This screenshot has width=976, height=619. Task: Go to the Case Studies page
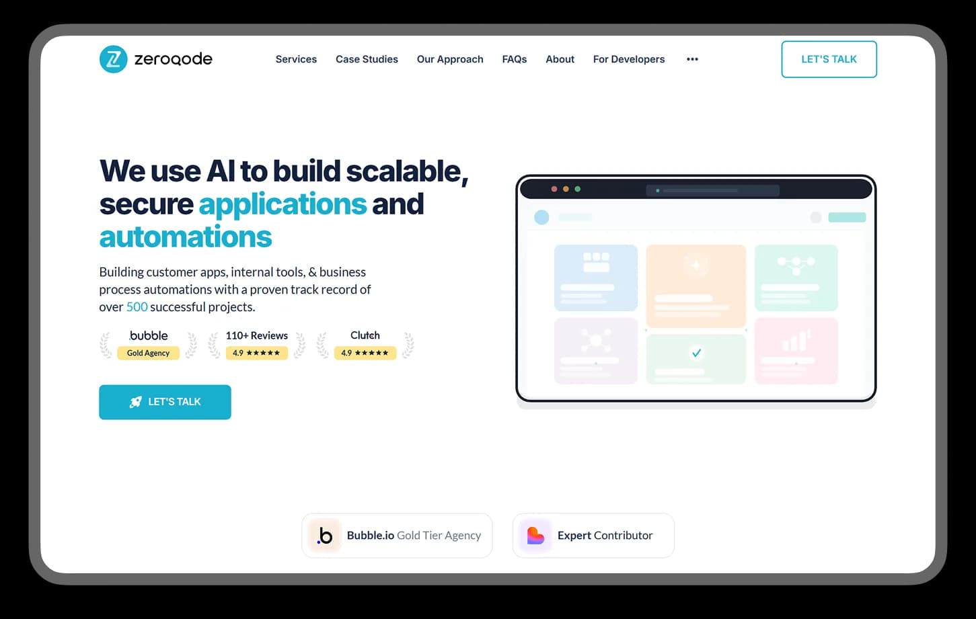pos(367,59)
